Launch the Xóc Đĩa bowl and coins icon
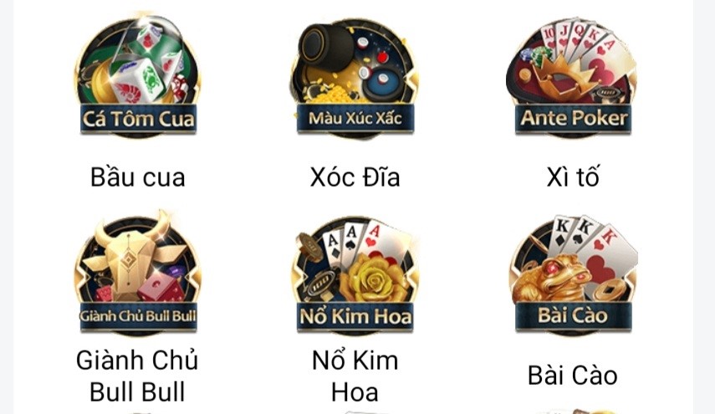This screenshot has height=414, width=715. [x=355, y=78]
